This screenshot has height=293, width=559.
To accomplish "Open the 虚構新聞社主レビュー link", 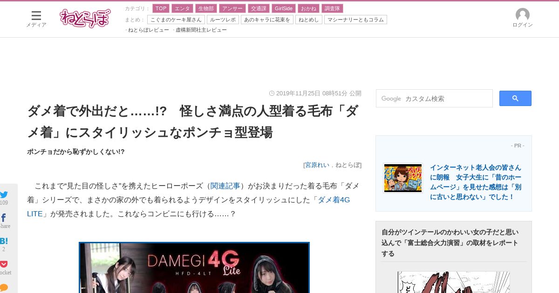I will [x=201, y=30].
